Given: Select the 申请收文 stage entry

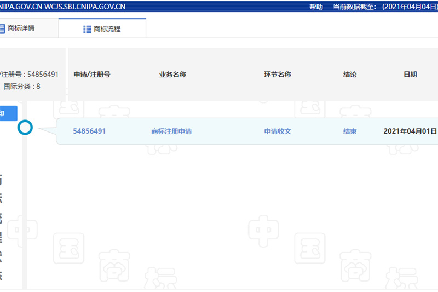Looking at the screenshot, I should tap(278, 131).
